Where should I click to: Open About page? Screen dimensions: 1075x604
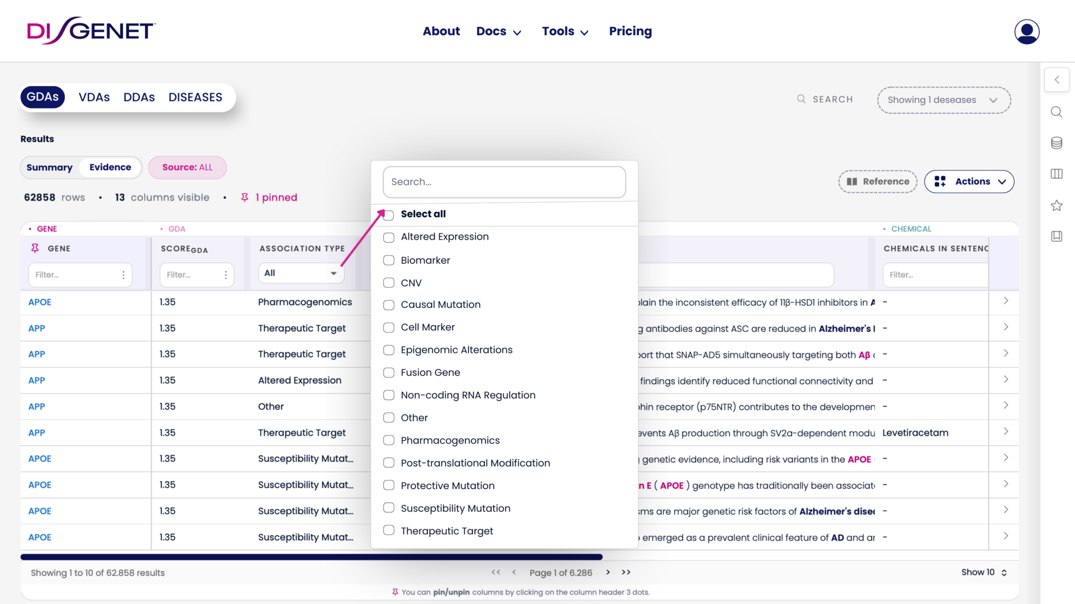click(x=441, y=31)
